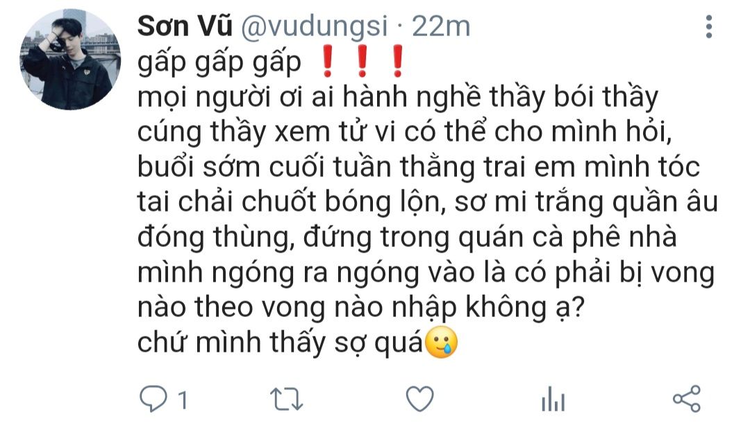Open the 22m timestamp
This screenshot has height=428, width=750.
coord(441,26)
